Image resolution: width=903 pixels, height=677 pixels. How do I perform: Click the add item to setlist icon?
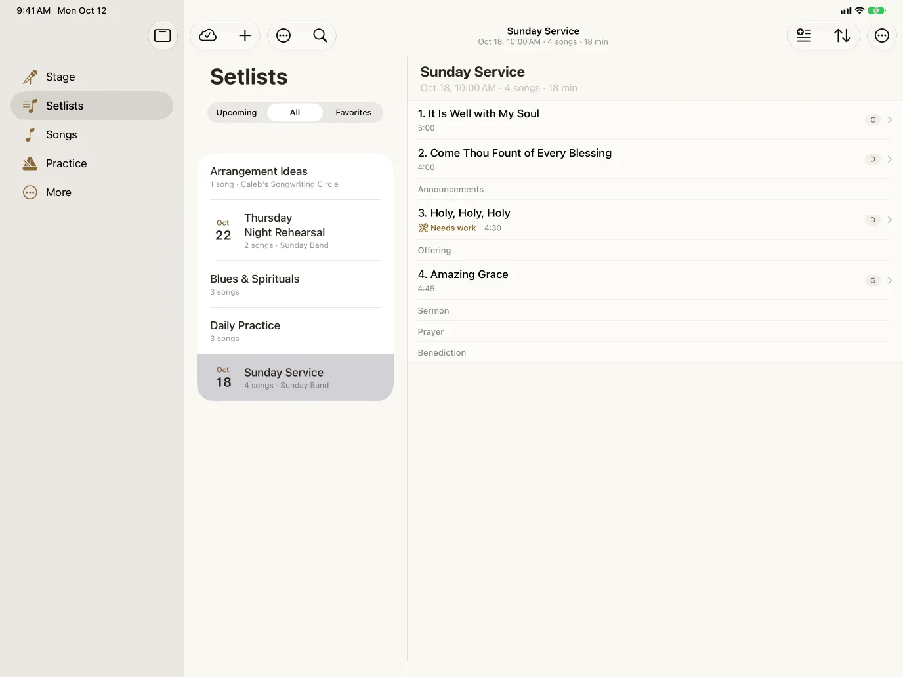[x=804, y=35]
